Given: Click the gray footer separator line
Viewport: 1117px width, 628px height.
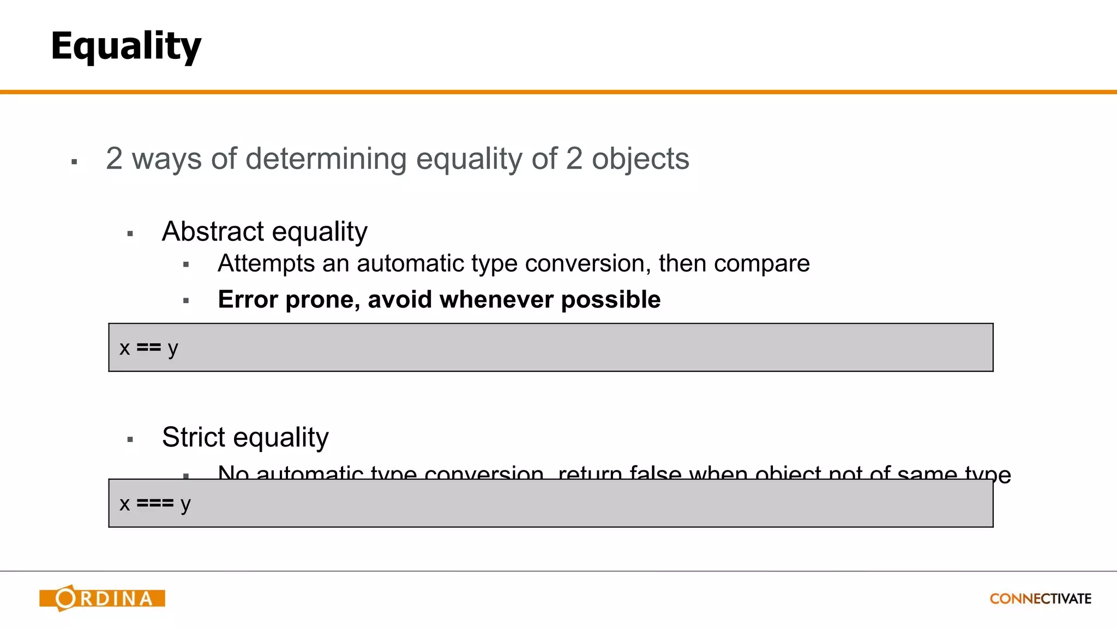Looking at the screenshot, I should [x=558, y=571].
